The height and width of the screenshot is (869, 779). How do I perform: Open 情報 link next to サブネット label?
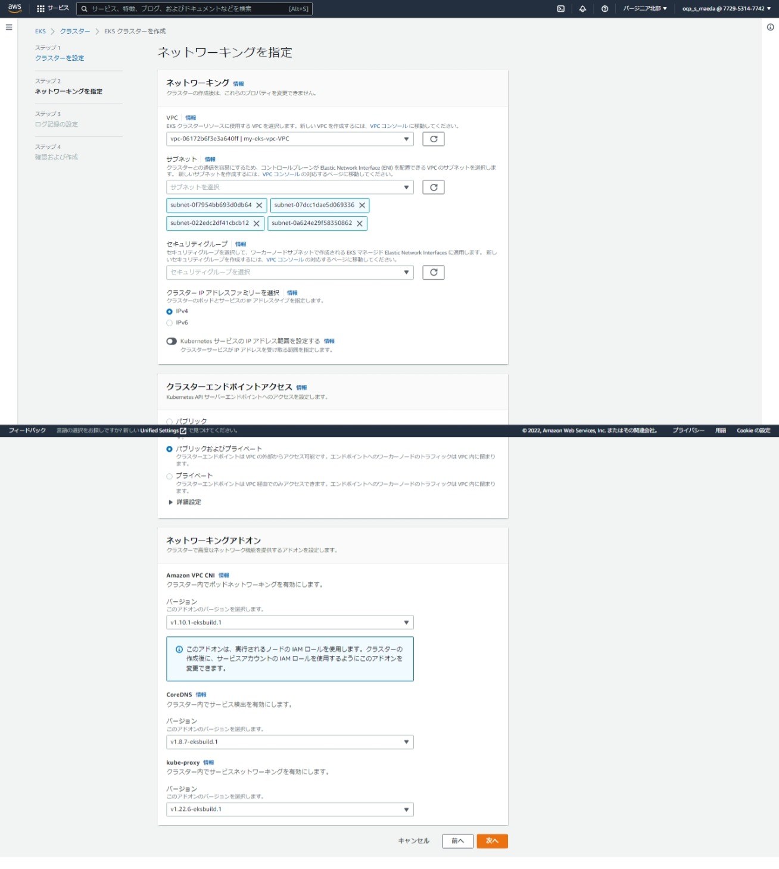click(x=210, y=160)
